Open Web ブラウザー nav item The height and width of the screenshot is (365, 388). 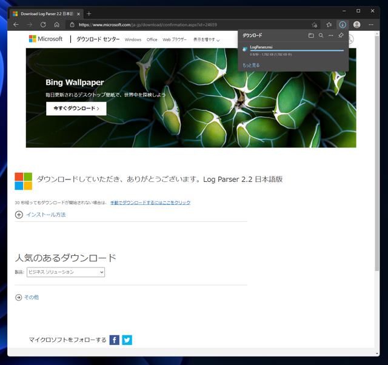(x=175, y=39)
